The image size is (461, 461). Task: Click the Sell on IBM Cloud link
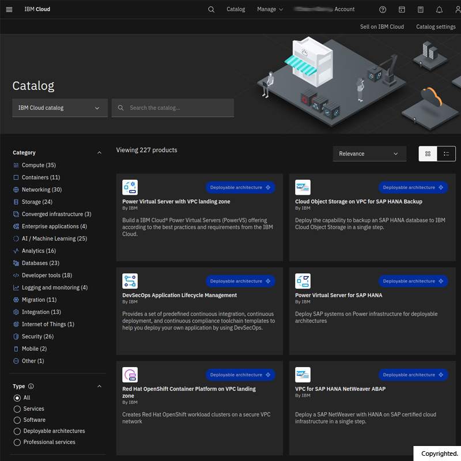click(x=381, y=27)
